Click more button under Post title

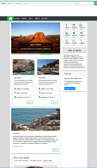56,150
